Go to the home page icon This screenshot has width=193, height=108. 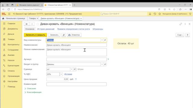[3, 19]
